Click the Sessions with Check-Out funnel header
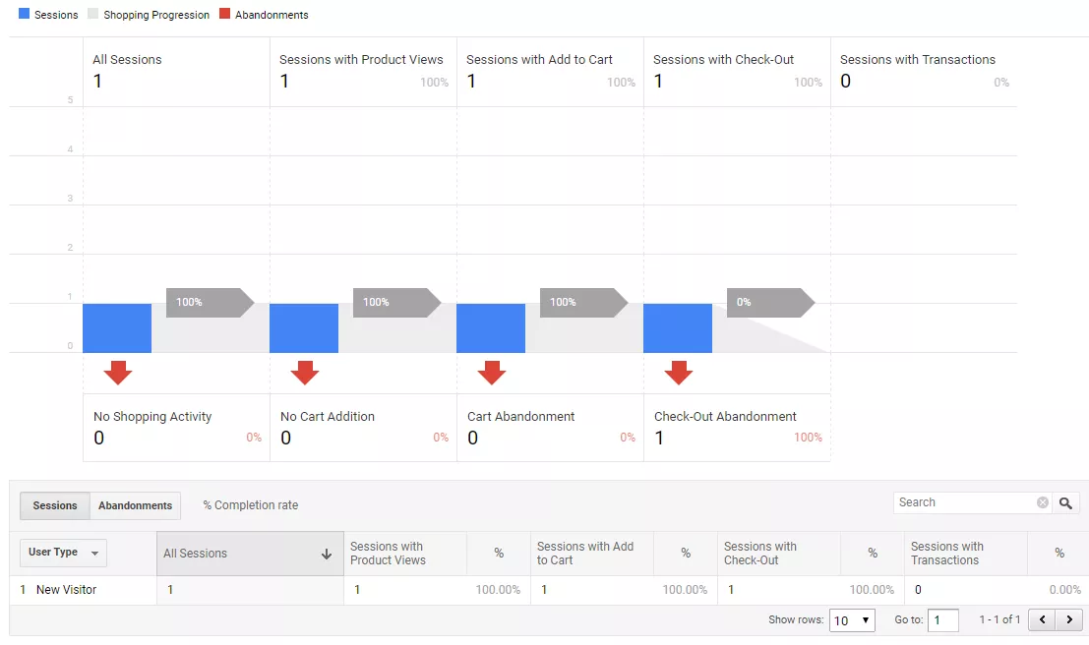Image resolution: width=1089 pixels, height=645 pixels. (x=737, y=72)
